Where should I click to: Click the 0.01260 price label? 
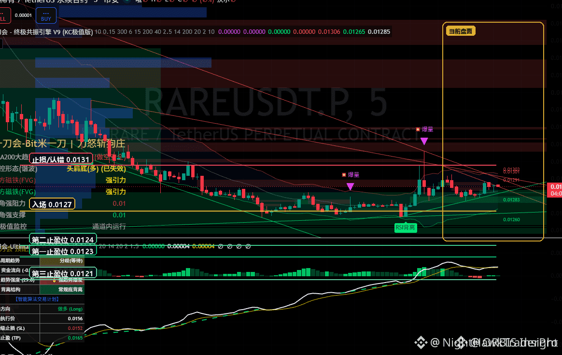(x=511, y=219)
